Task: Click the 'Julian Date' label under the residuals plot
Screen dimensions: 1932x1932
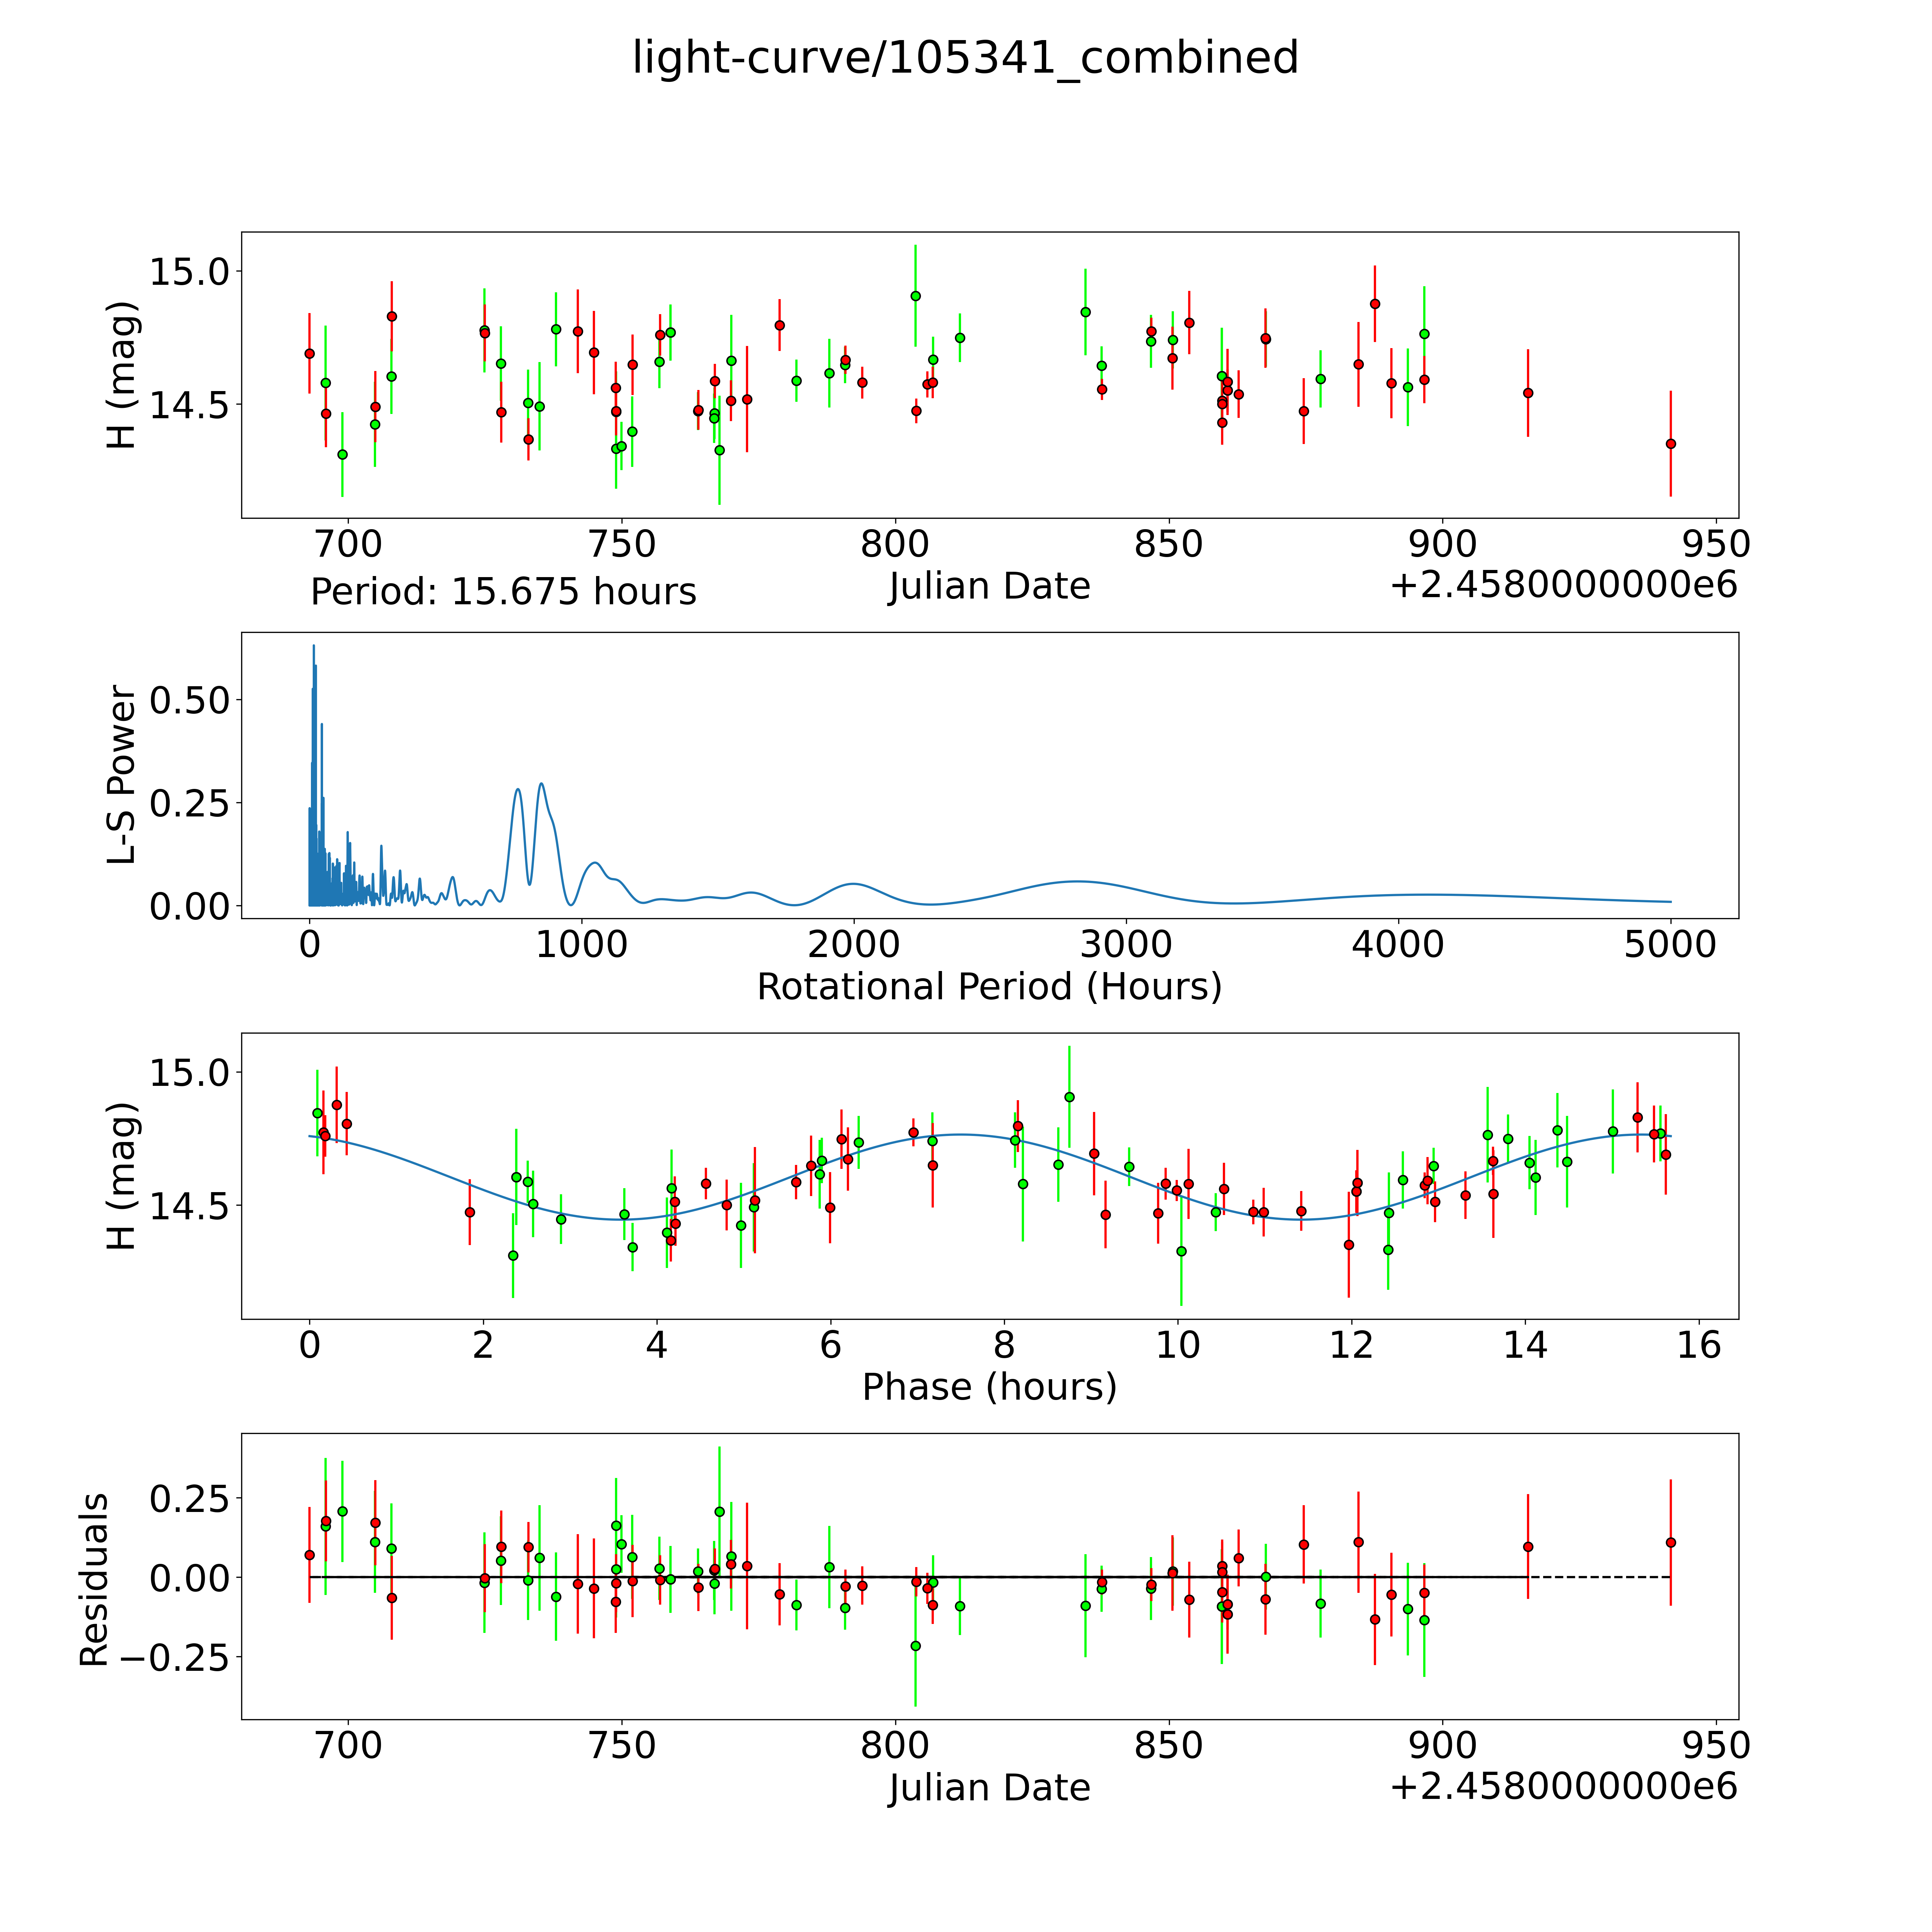Action: [x=989, y=1787]
